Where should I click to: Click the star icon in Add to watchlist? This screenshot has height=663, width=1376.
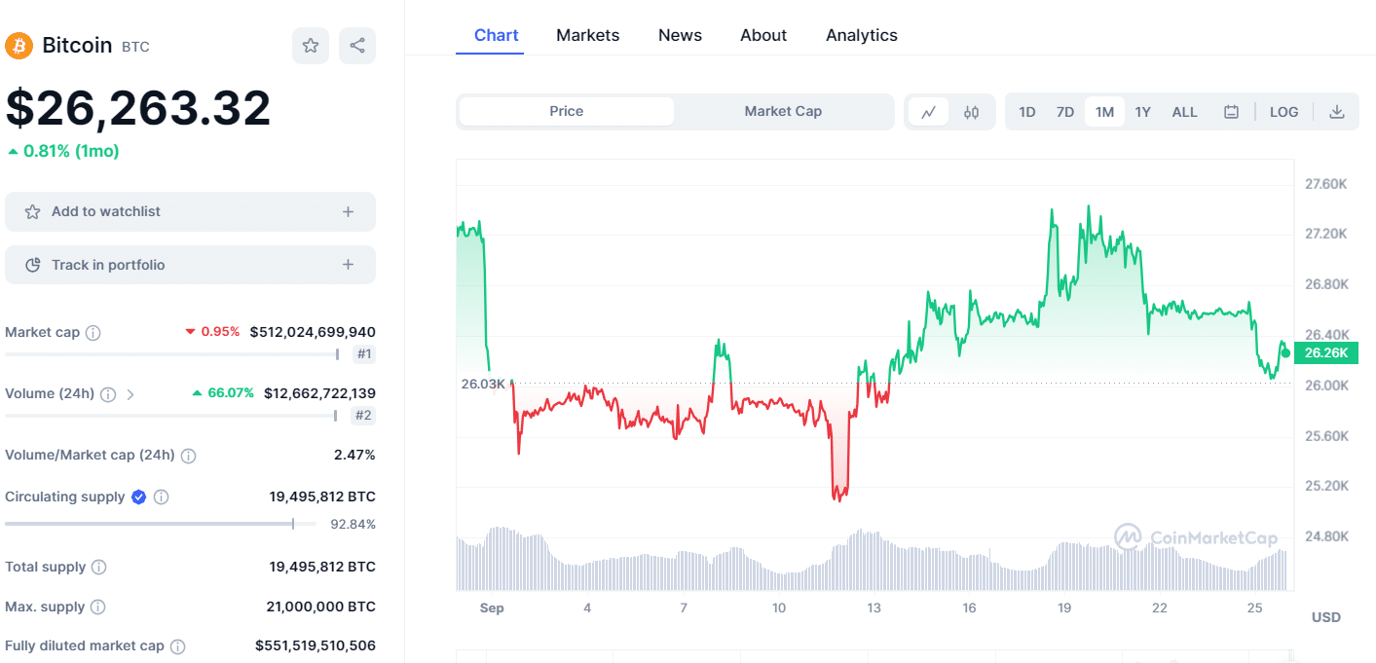[x=33, y=211]
